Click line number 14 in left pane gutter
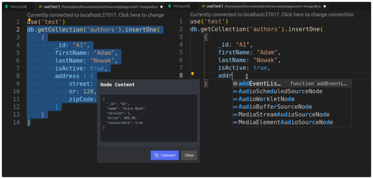 (16, 123)
